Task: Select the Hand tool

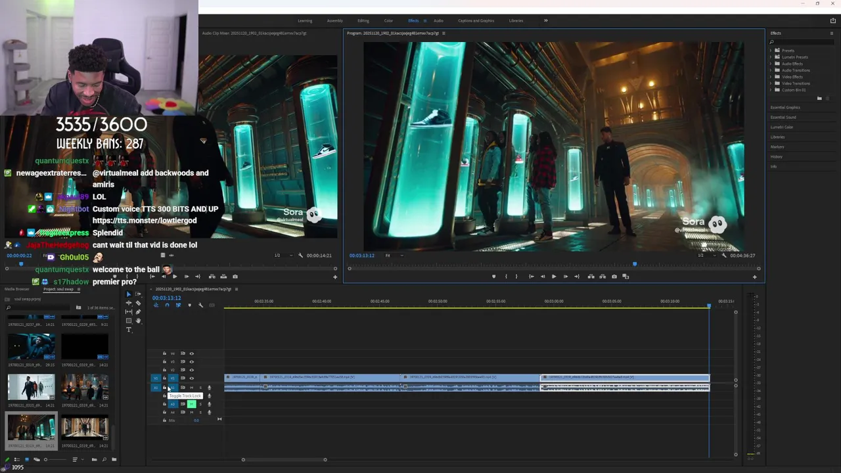Action: pos(139,321)
